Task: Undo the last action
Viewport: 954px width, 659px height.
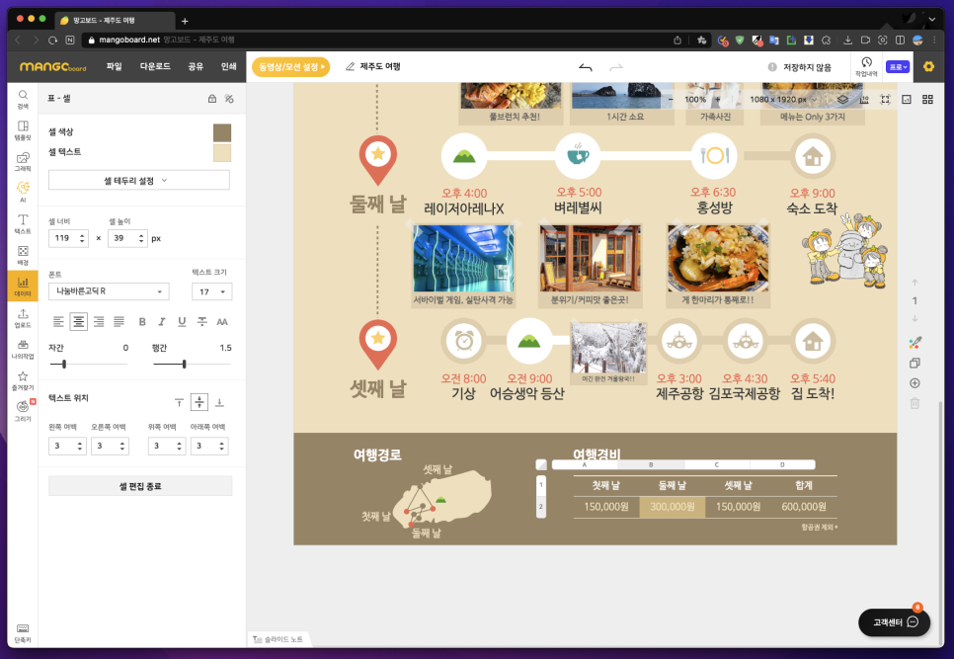Action: pyautogui.click(x=586, y=67)
